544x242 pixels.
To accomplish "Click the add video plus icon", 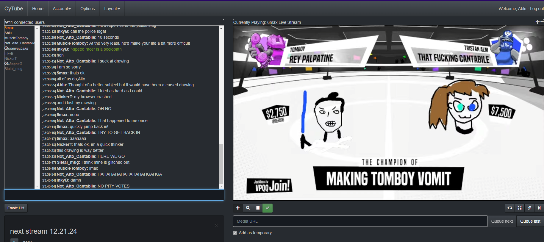I will 238,208.
